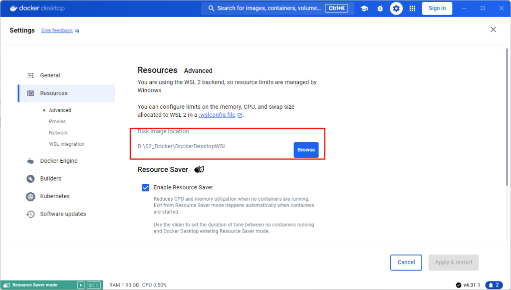Open the Proxies sub-section
Screen dimensions: 511x290
(x=57, y=122)
